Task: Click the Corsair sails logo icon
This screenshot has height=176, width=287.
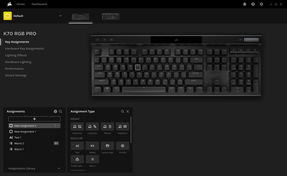Action: coord(9,4)
